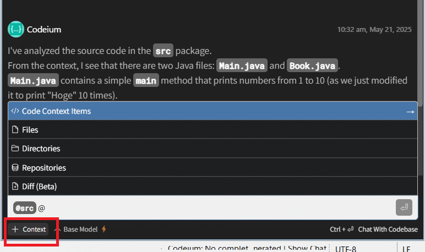This screenshot has height=252, width=425.
Task: Click the Directories folder icon
Action: [15, 148]
